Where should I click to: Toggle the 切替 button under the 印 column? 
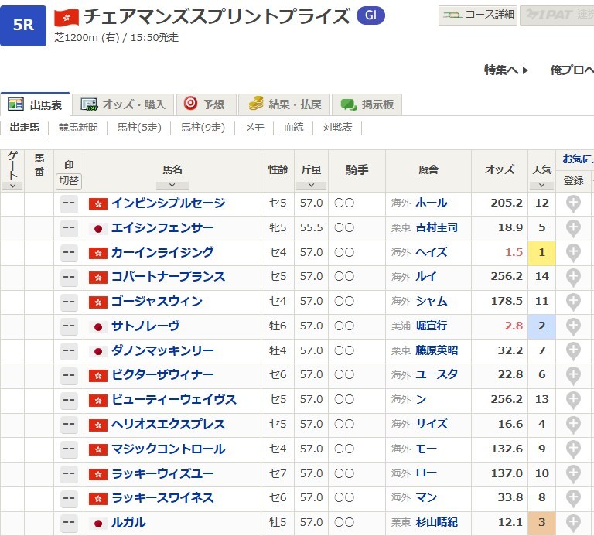click(69, 180)
